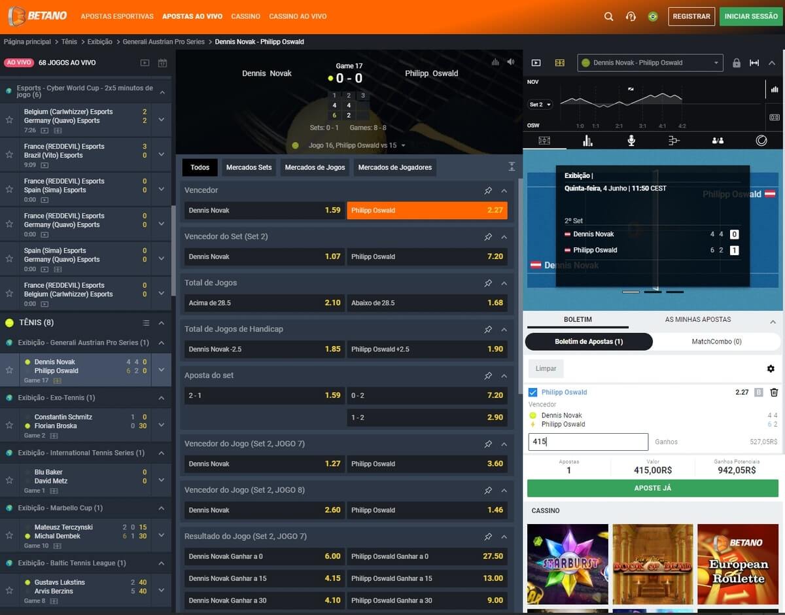This screenshot has width=785, height=615.
Task: Open CASSINO AO VIVO in the top menu
Action: click(x=298, y=16)
